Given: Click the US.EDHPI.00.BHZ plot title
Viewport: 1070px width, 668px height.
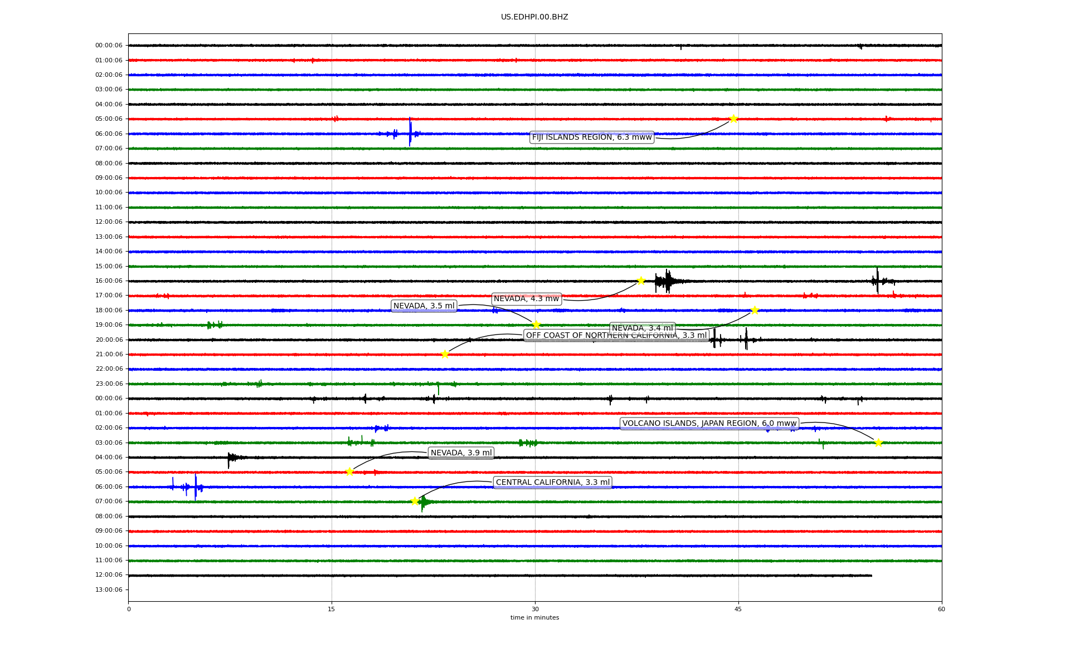Looking at the screenshot, I should tap(534, 17).
